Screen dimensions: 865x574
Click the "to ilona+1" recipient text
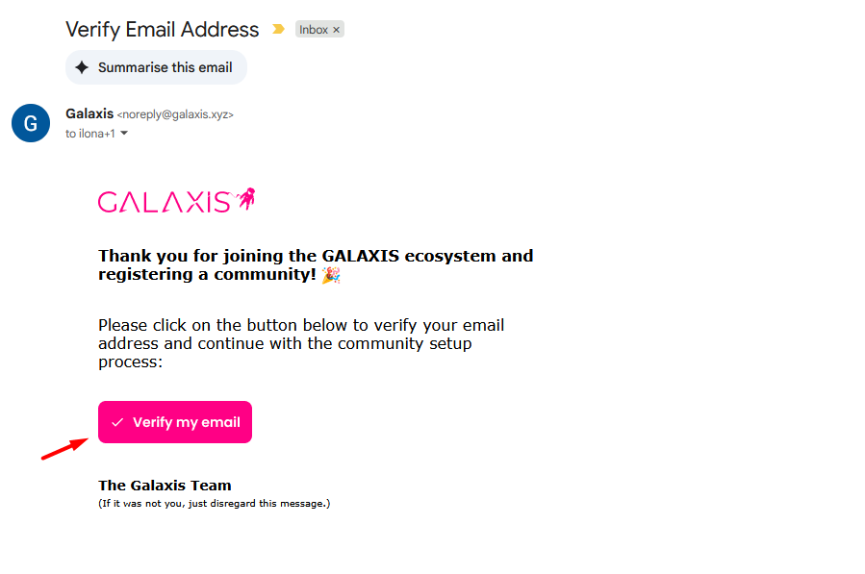[x=89, y=134]
